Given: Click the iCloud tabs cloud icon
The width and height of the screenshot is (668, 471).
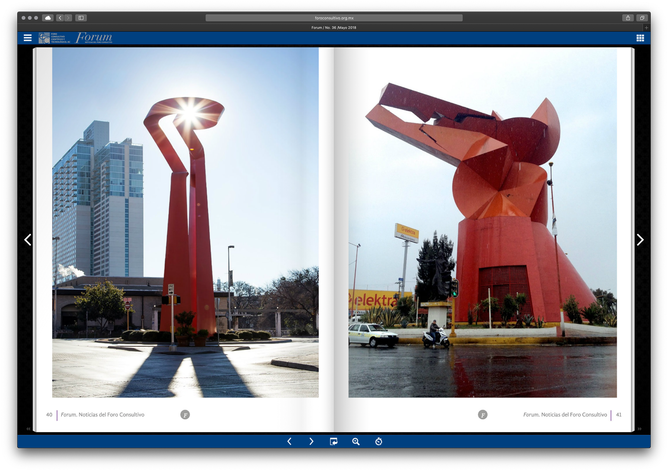Looking at the screenshot, I should (x=48, y=18).
